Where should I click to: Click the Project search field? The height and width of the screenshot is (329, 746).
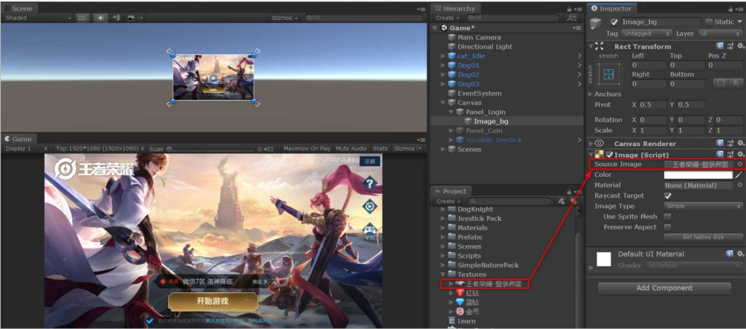(x=510, y=201)
